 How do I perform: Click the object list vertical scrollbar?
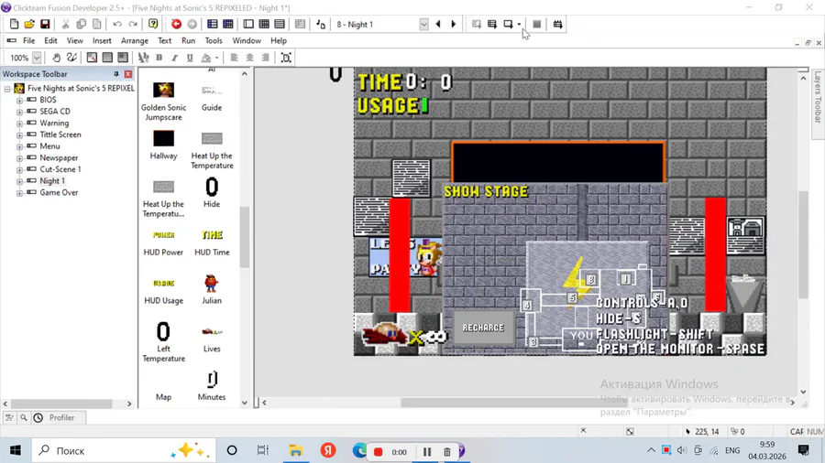(244, 236)
